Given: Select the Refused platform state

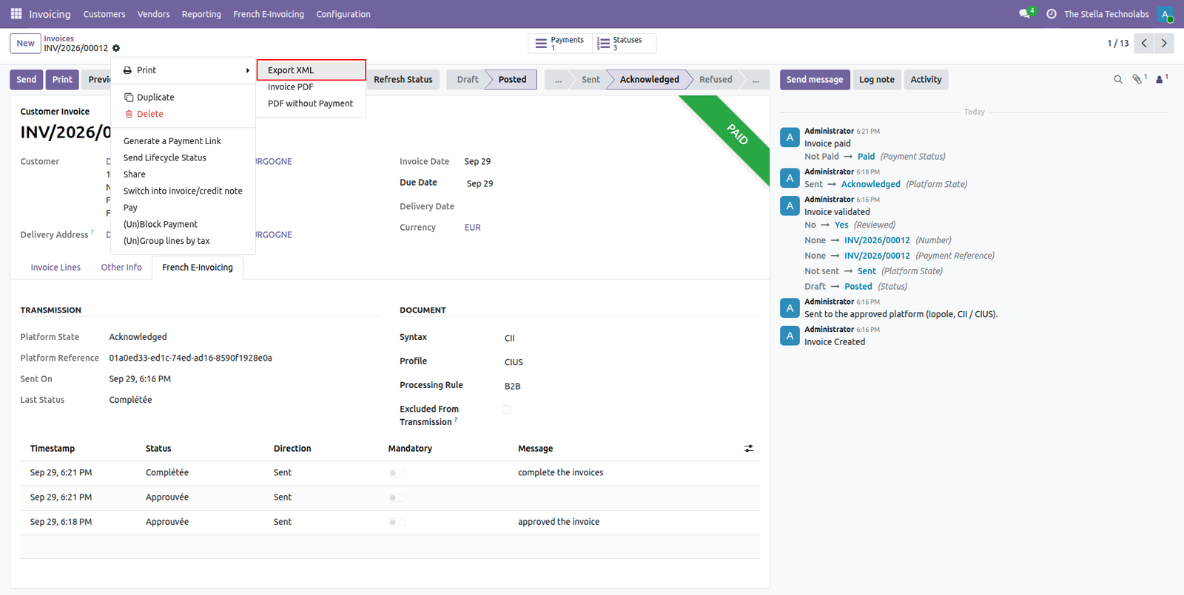Looking at the screenshot, I should click(716, 80).
